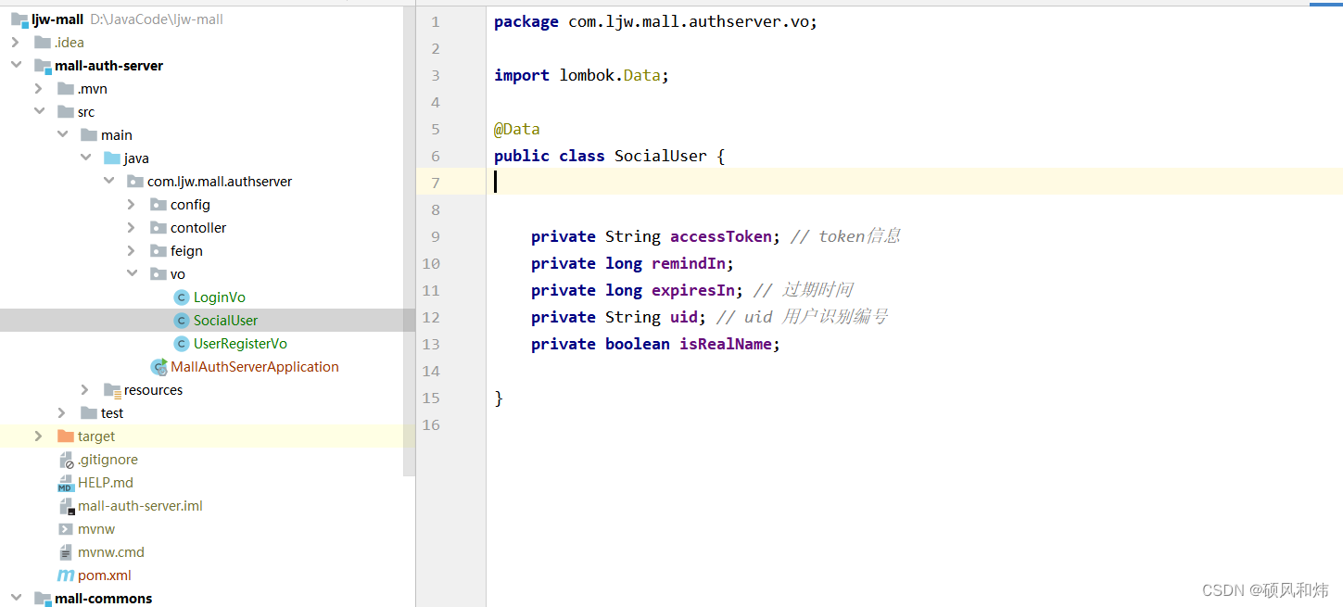Screen dimensions: 1343x607
Task: Collapse the java source folder chevron
Action: 85,158
